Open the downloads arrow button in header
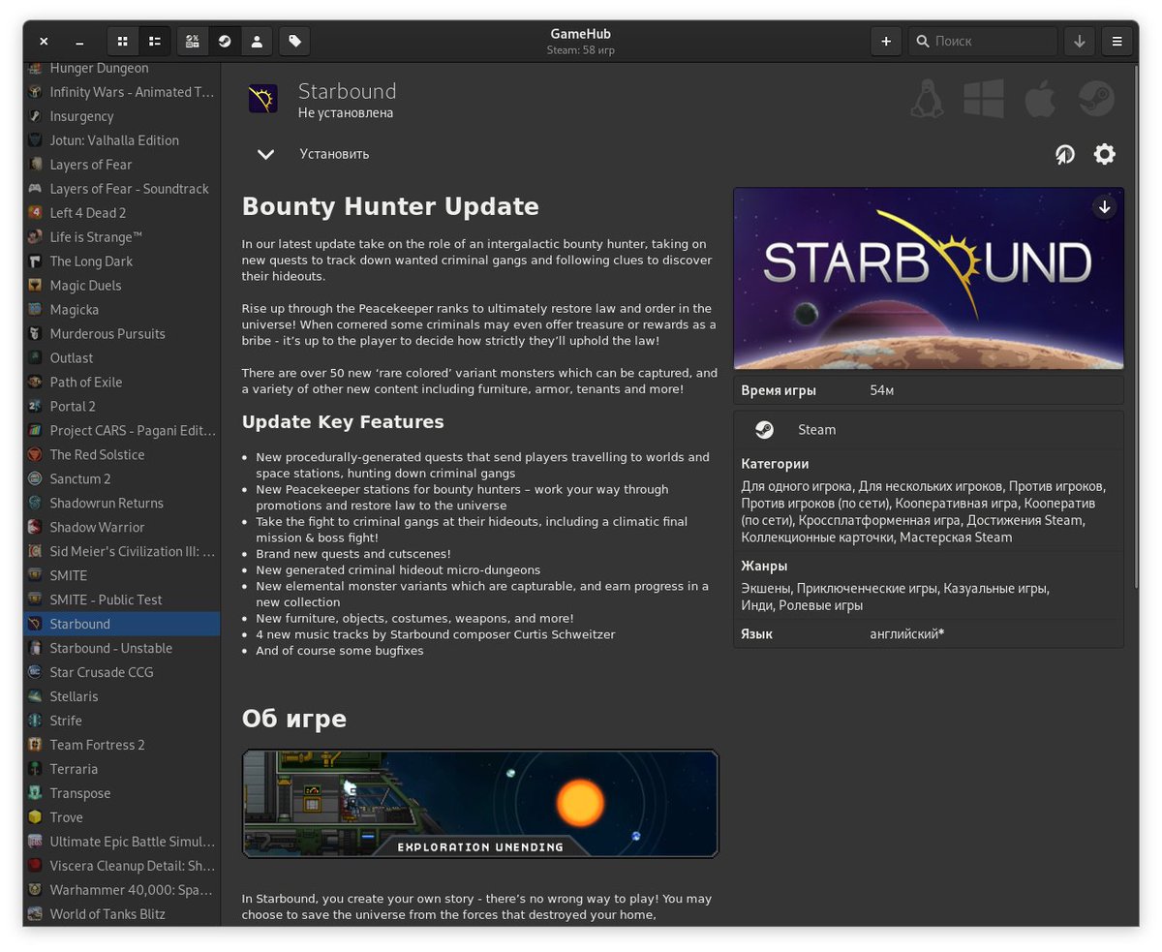 click(1080, 42)
